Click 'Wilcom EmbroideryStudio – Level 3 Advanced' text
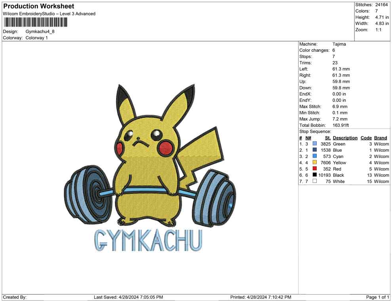The image size is (392, 301). pyautogui.click(x=49, y=14)
